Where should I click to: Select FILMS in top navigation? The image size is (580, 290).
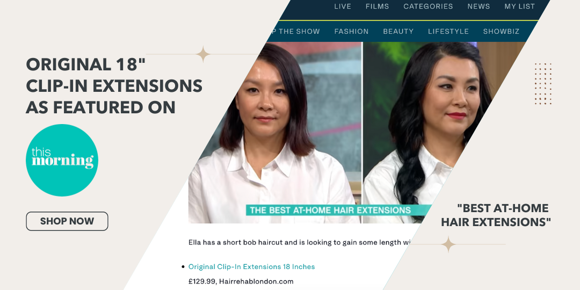(378, 6)
